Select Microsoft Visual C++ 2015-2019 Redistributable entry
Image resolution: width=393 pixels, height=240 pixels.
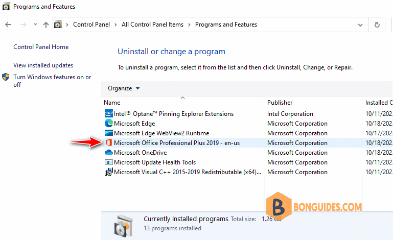[x=187, y=172]
